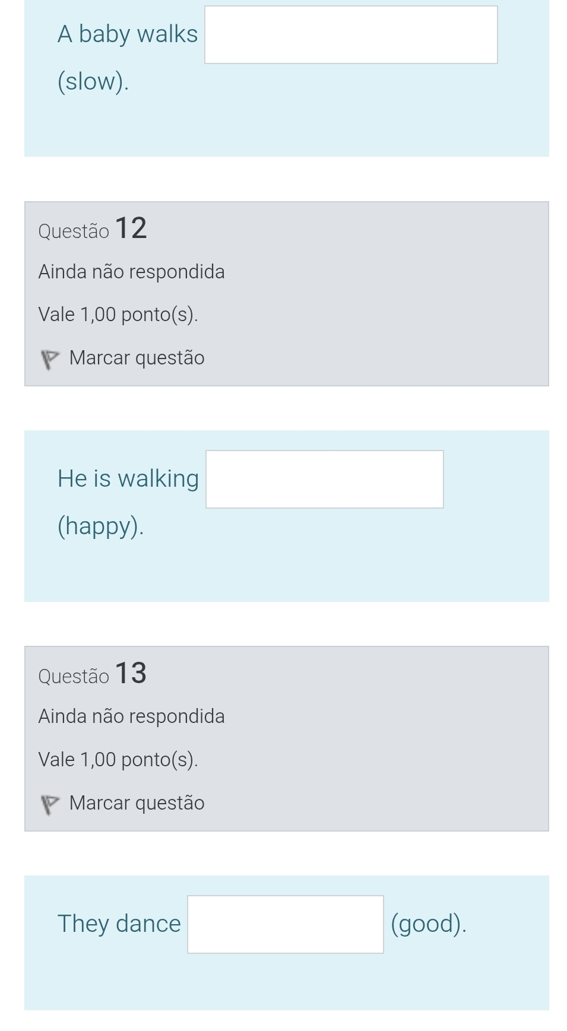Click the 'Questão 13' heading
This screenshot has height=1031, width=567.
[92, 674]
